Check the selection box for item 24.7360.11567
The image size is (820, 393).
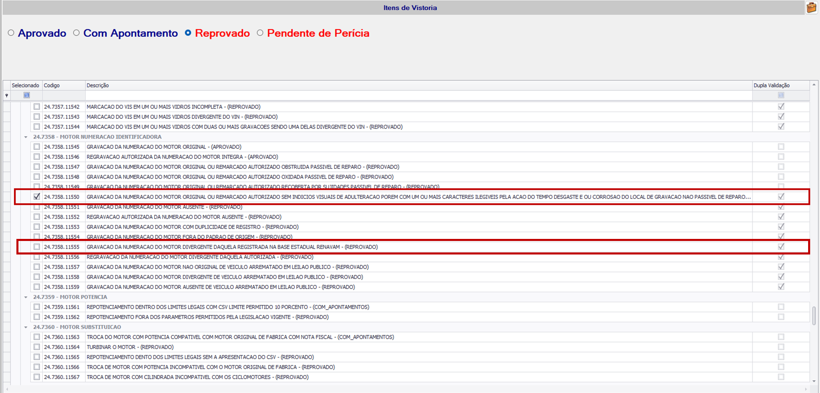click(37, 377)
